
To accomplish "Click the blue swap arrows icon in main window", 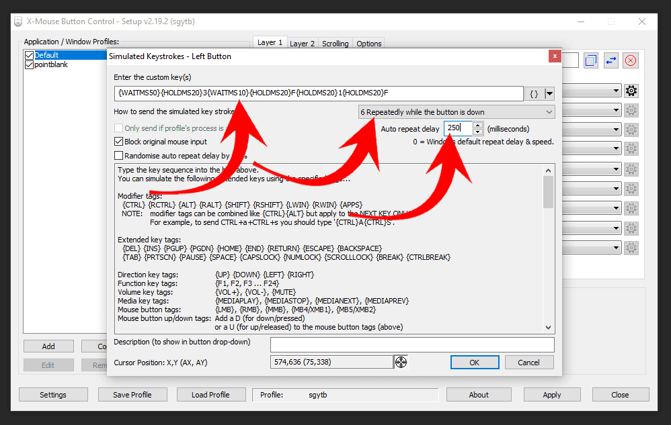I will [611, 60].
